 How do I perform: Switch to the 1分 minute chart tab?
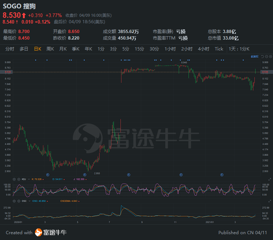[101, 49]
